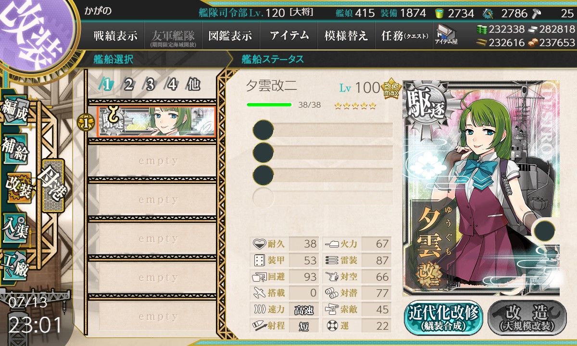The height and width of the screenshot is (346, 577).
Task: Open the 工廠 (Factory) side icon
Action: (x=14, y=266)
